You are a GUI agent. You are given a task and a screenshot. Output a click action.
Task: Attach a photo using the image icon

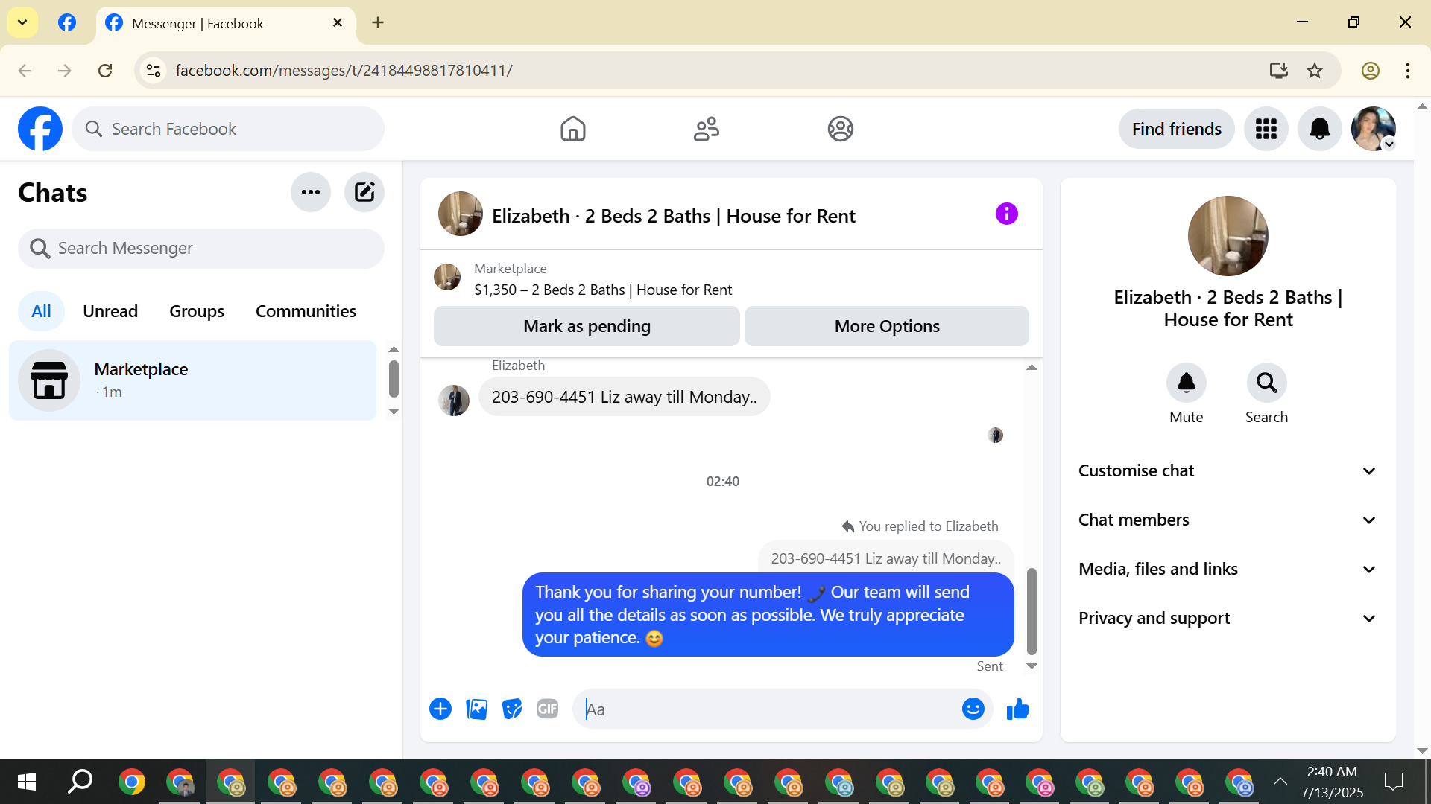coord(476,709)
